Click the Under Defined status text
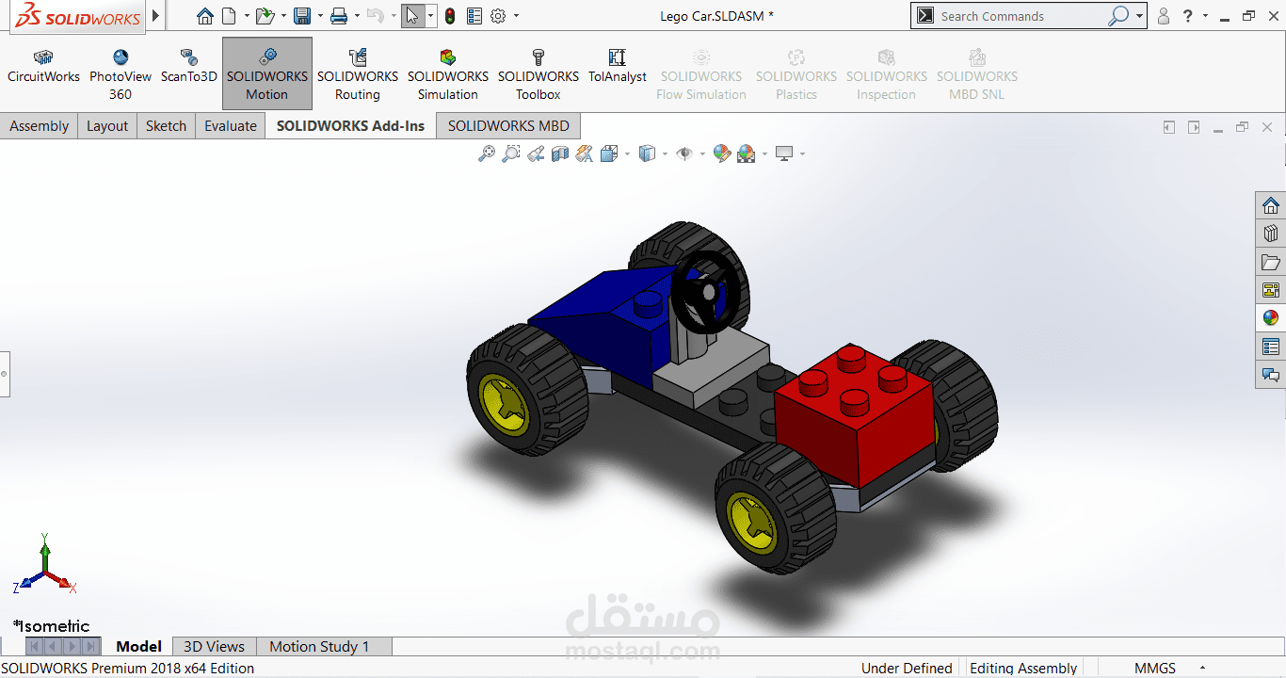Image resolution: width=1286 pixels, height=678 pixels. coord(907,669)
